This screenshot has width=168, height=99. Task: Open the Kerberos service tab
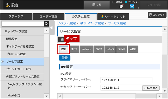coord(86,49)
